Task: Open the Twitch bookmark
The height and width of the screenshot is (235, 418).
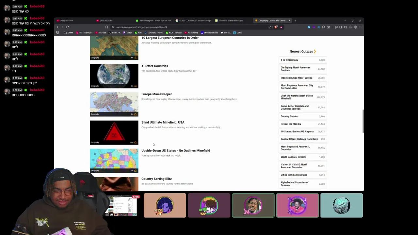Action: pos(128,33)
